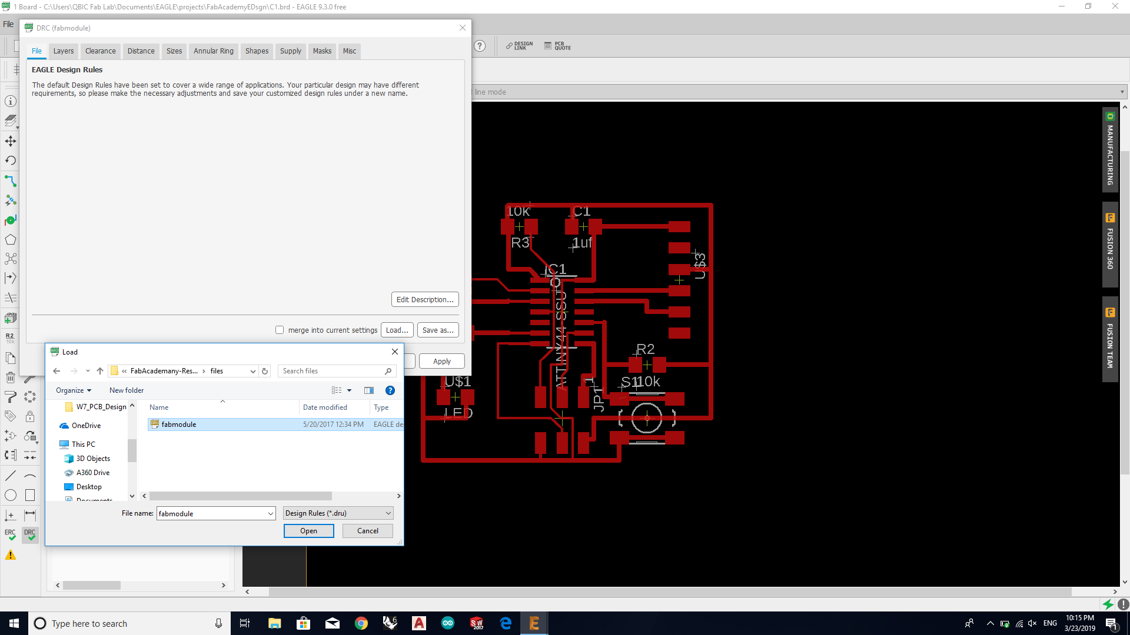Click the Open button in Load dialog
The width and height of the screenshot is (1130, 635).
pos(308,531)
